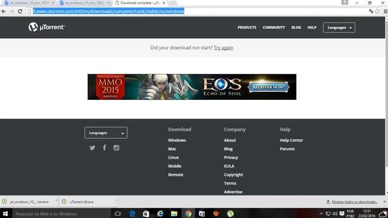
Task: Open Chrome menu hamburger icon
Action: coord(386,12)
